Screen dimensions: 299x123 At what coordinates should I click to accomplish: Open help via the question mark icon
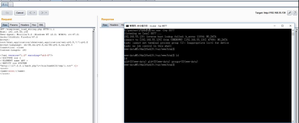point(295,13)
